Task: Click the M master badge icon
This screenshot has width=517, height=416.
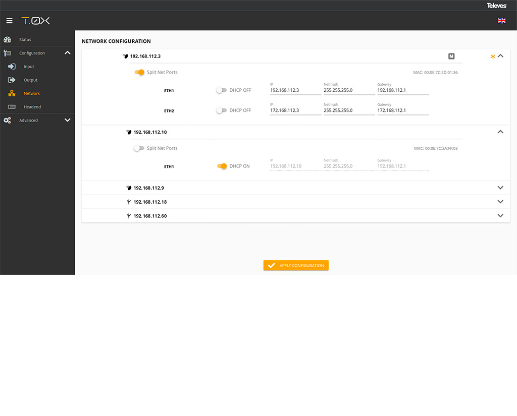Action: pos(451,56)
